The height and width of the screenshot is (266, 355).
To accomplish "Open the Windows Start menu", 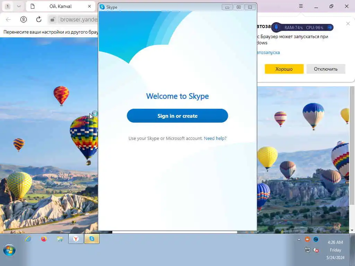I will click(9, 250).
